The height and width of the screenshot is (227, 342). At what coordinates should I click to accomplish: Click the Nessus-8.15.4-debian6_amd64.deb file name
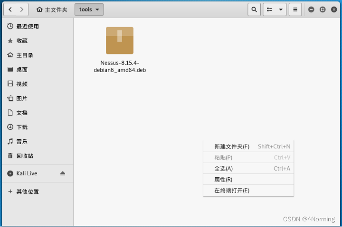coord(120,66)
